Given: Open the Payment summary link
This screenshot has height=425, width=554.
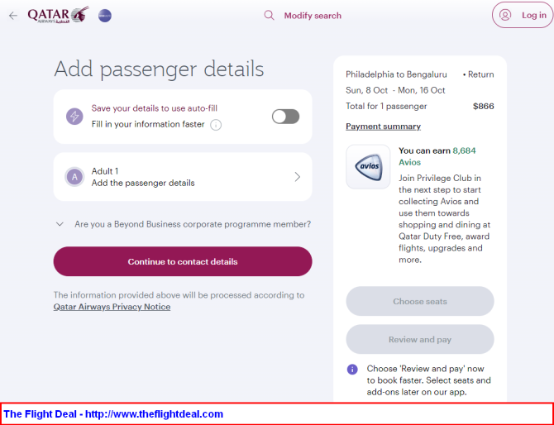Looking at the screenshot, I should (x=383, y=127).
